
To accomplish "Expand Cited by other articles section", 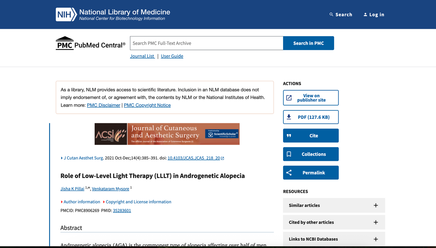I will coord(376,222).
